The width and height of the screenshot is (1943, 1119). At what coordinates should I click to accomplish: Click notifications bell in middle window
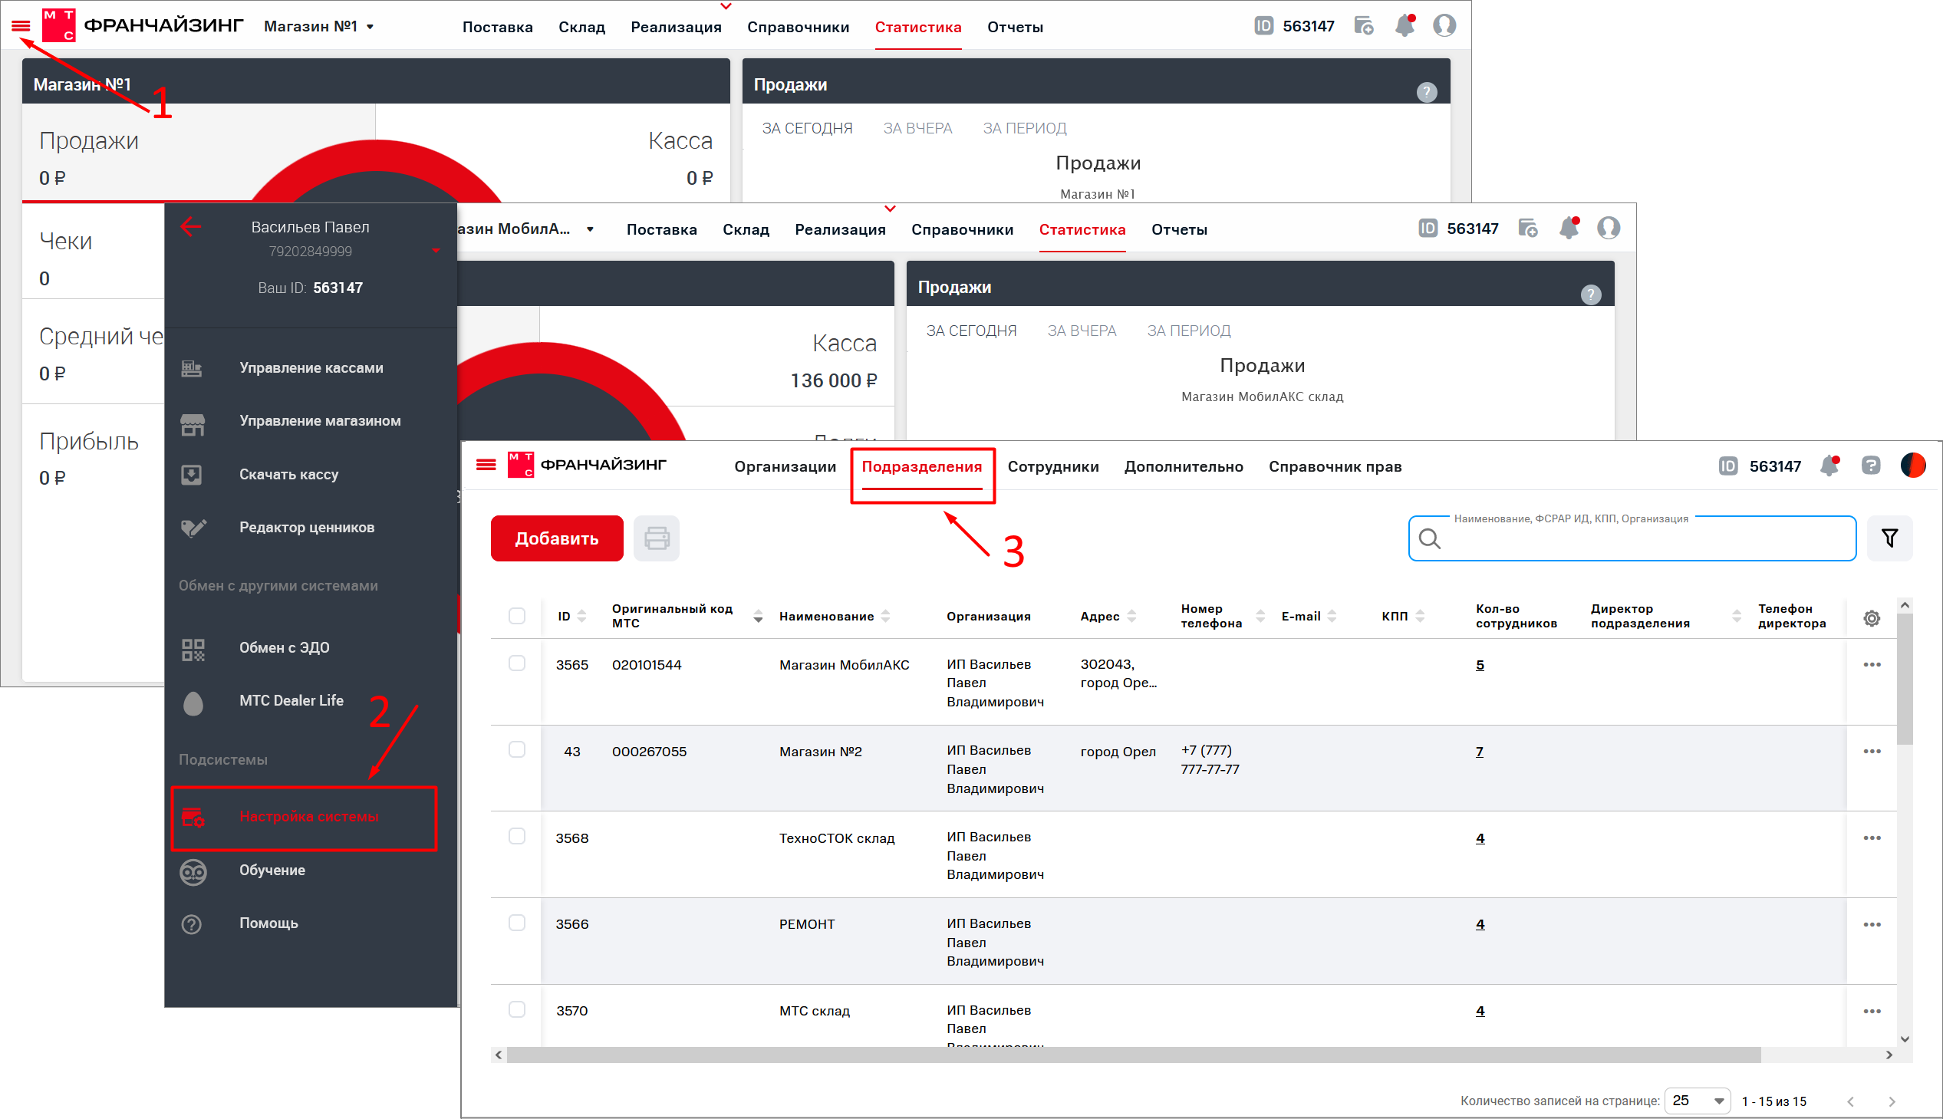tap(1569, 229)
